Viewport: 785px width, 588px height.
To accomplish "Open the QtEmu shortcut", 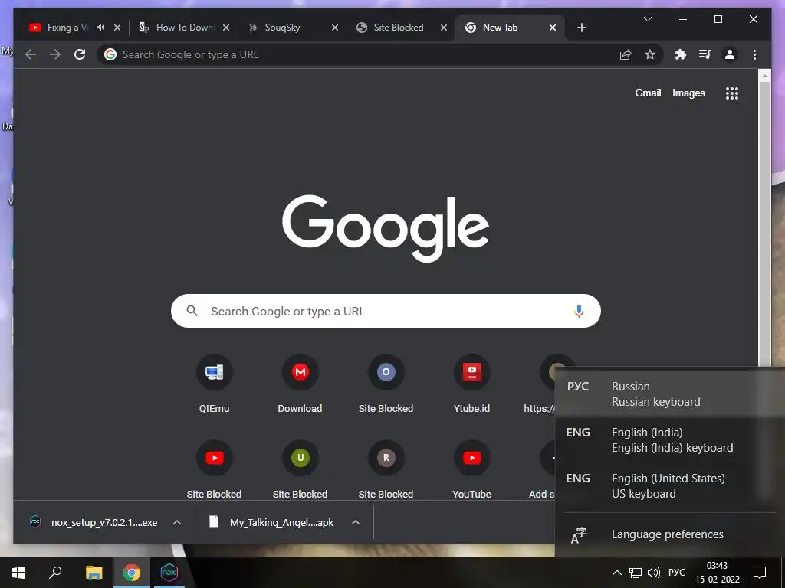I will point(215,384).
